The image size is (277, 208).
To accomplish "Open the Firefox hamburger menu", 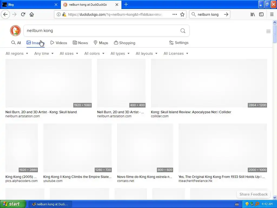I will point(272,15).
